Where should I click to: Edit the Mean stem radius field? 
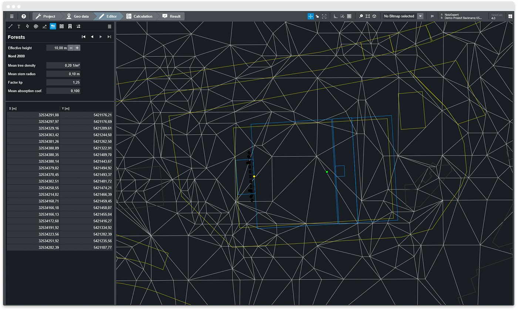pyautogui.click(x=63, y=74)
